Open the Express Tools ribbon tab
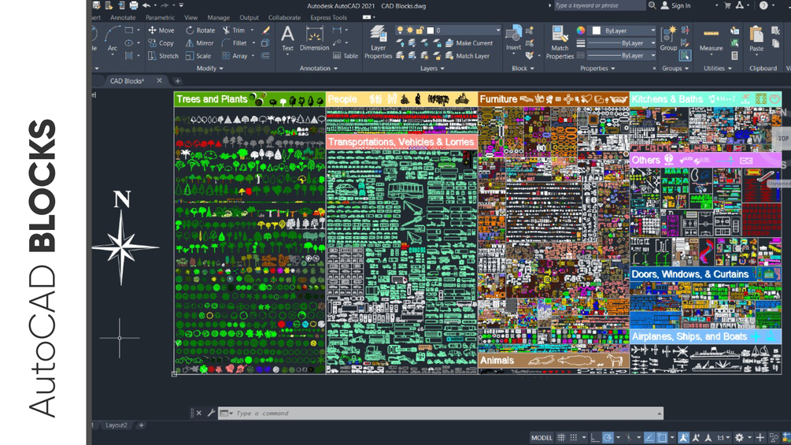791x445 pixels. click(x=328, y=17)
